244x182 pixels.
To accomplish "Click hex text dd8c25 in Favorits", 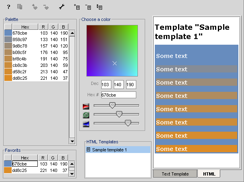I will pos(19,170).
